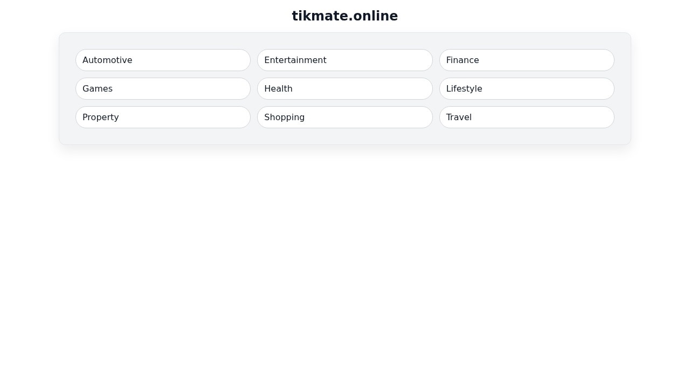Click the category panel container
This screenshot has width=690, height=388.
[x=345, y=137]
